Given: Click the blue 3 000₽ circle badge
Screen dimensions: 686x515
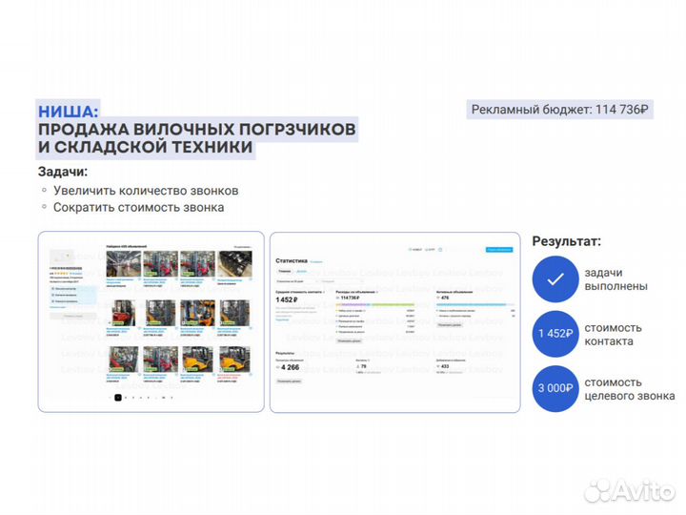Looking at the screenshot, I should click(x=555, y=388).
